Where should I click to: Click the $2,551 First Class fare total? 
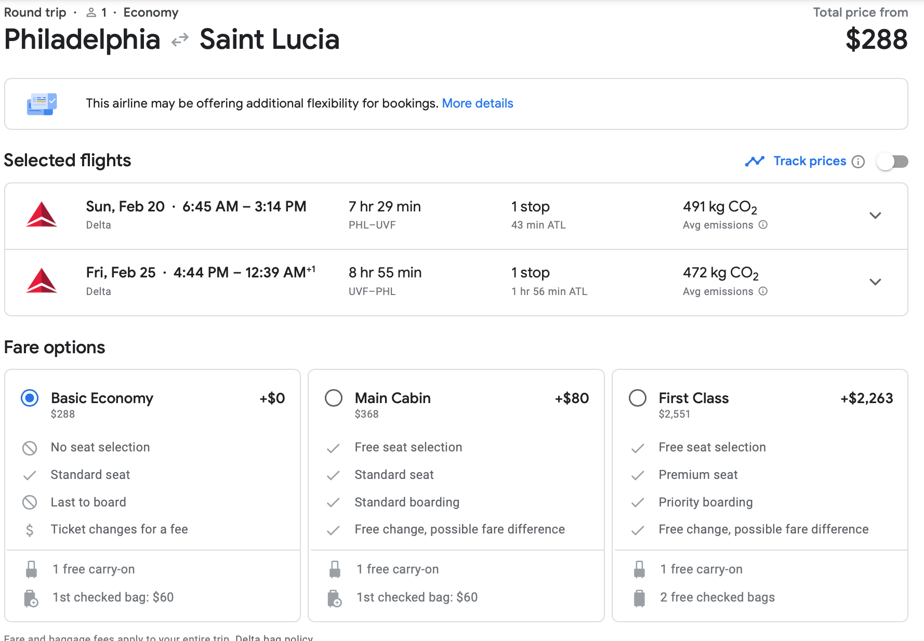click(x=675, y=414)
